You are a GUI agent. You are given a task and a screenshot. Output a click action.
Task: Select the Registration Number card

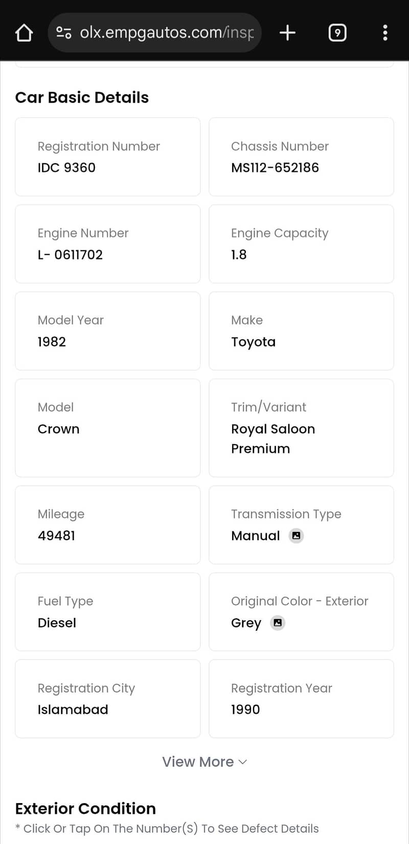click(107, 157)
